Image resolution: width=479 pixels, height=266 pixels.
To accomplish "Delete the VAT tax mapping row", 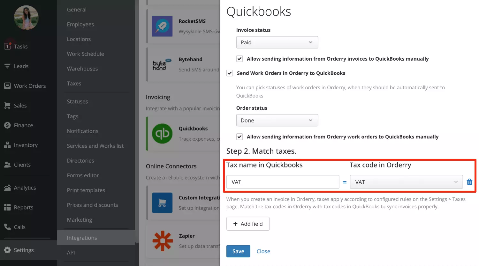I will pos(469,182).
